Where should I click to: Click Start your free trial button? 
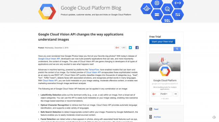coord(162,41)
